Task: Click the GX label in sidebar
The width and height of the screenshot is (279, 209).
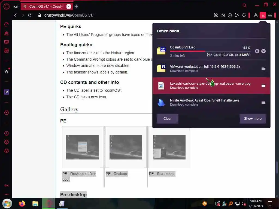Action: click(x=7, y=185)
